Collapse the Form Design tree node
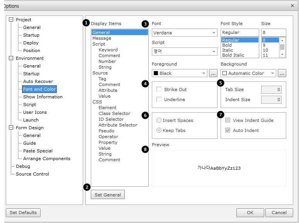This screenshot has width=299, height=223. 11,128
